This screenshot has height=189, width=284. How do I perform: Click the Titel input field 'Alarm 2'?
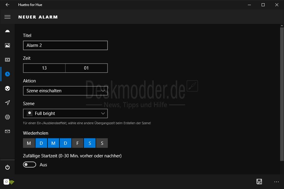[65, 45]
